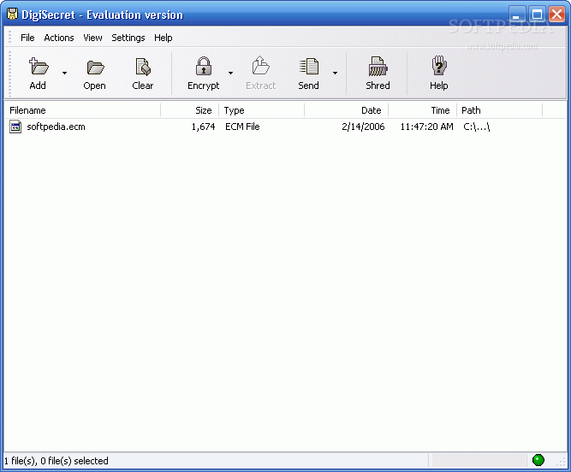Close the DigiSecret window
The height and width of the screenshot is (472, 571).
coord(556,15)
